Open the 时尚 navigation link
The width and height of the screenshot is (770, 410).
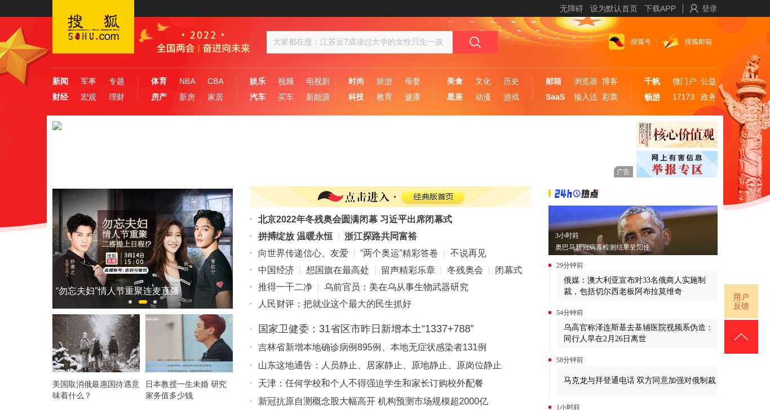tap(356, 81)
